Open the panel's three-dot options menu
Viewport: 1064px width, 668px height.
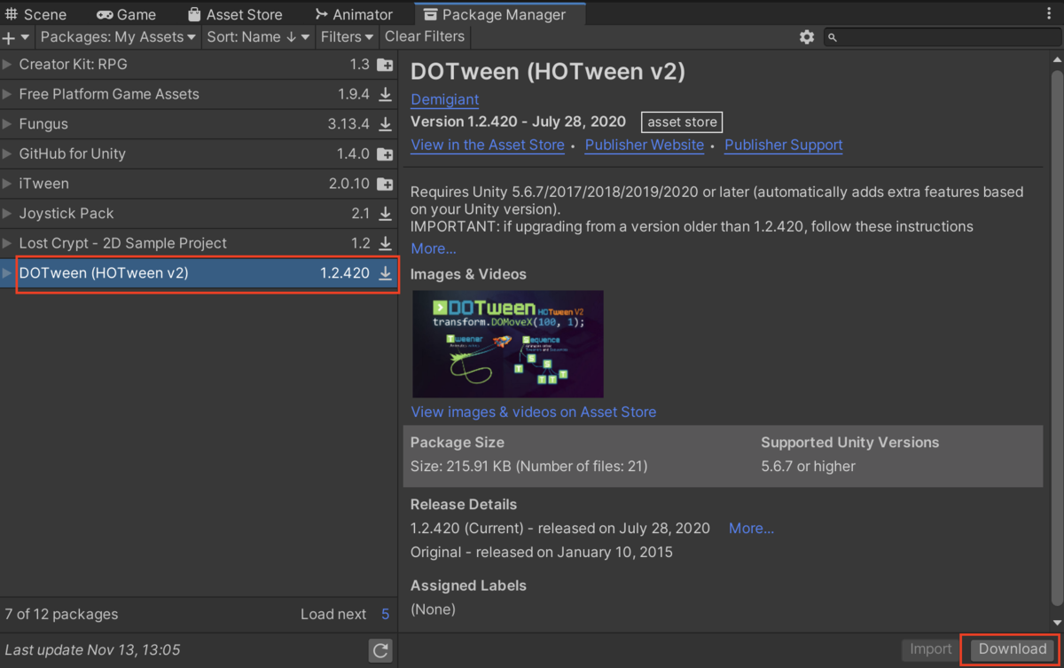tap(1050, 13)
